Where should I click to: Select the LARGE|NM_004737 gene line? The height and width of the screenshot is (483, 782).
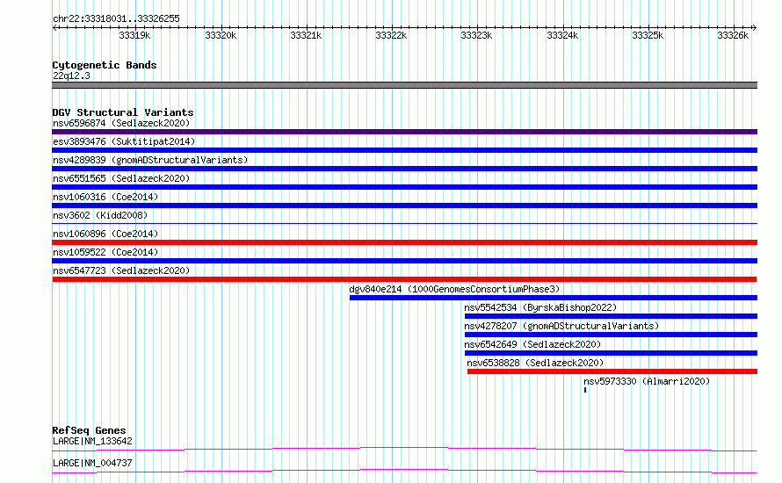click(404, 471)
